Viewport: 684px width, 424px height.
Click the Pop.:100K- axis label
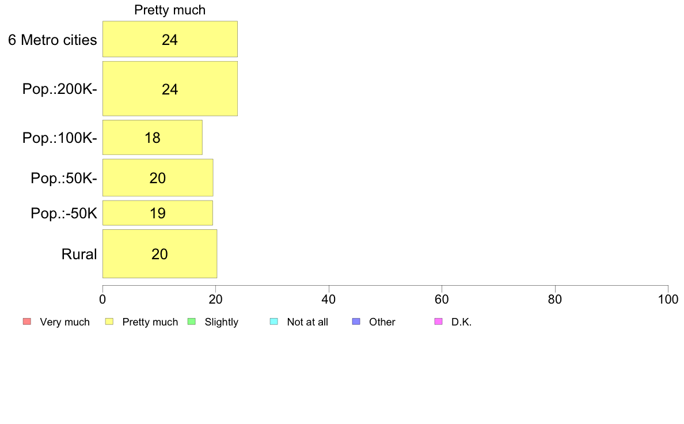60,138
